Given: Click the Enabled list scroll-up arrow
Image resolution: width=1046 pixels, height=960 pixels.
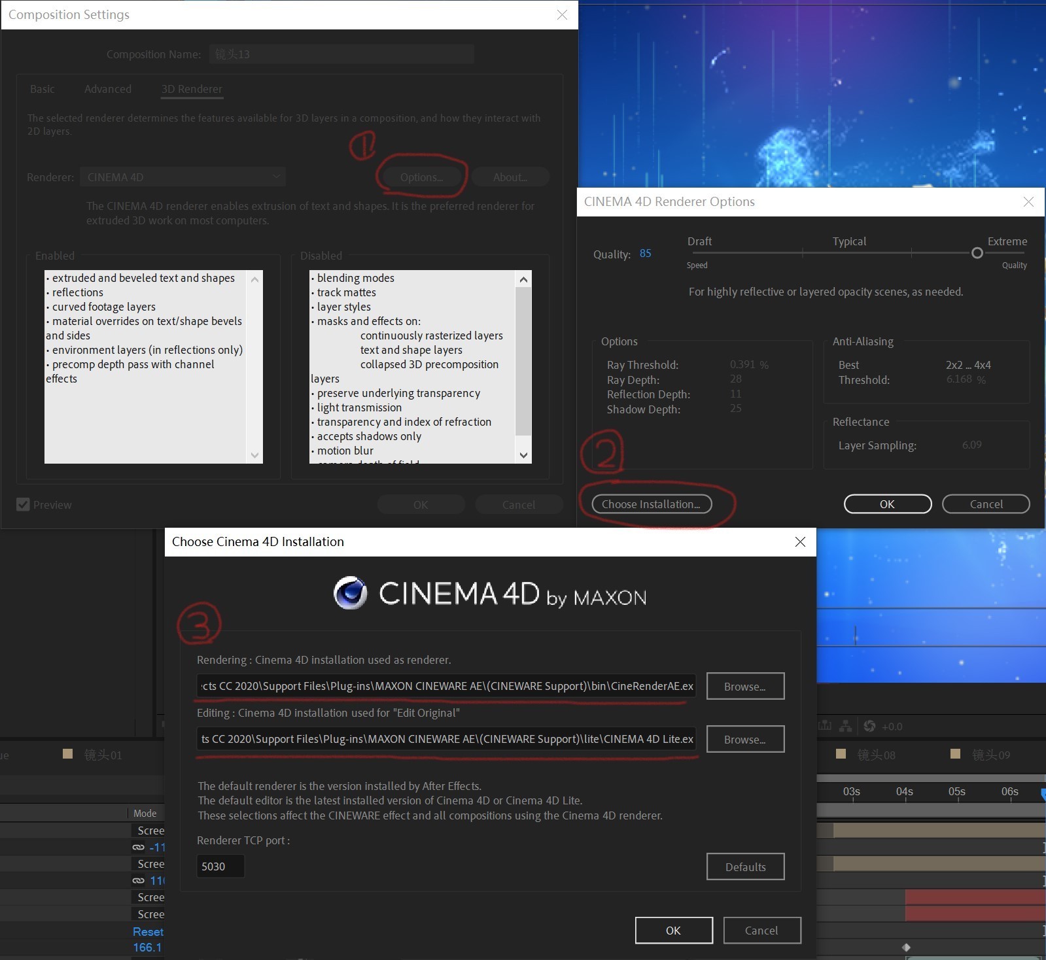Looking at the screenshot, I should (x=255, y=279).
